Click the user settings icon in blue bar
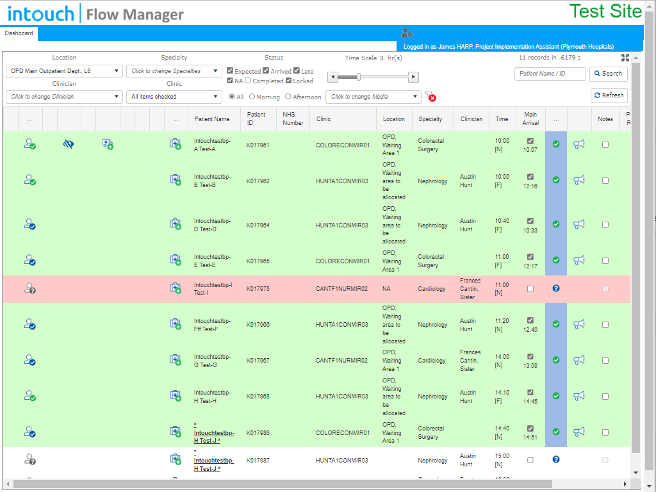This screenshot has width=656, height=492. pos(407,33)
